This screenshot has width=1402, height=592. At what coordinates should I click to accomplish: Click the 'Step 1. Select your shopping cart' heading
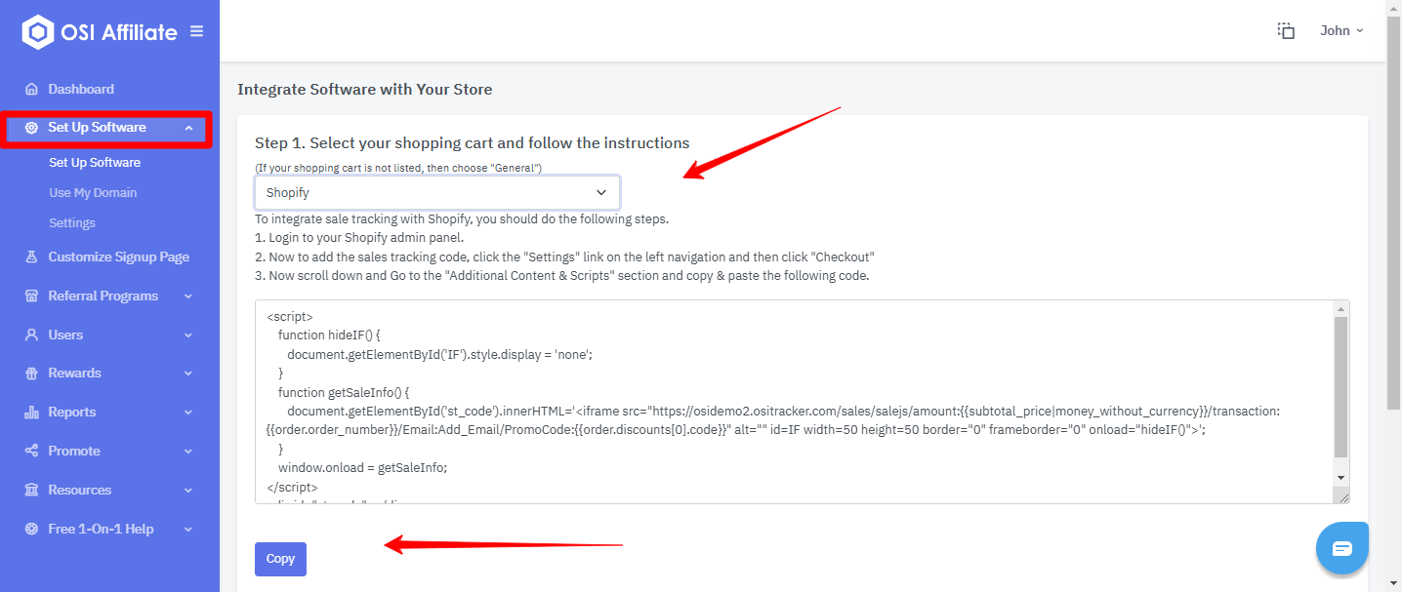tap(473, 143)
